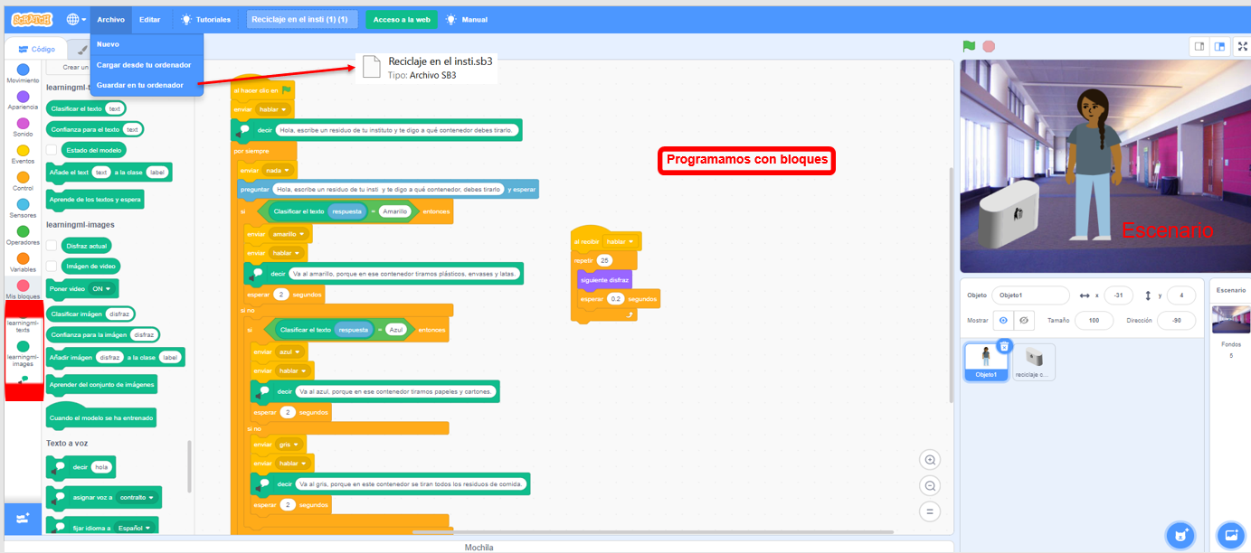Screen dimensions: 1251x553
Task: Zoom in on the code workspace
Action: [x=929, y=460]
